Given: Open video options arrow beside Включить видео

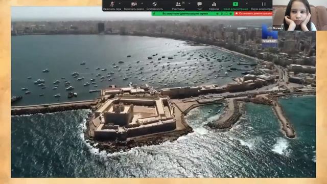Looking at the screenshot, I should 142,4.
